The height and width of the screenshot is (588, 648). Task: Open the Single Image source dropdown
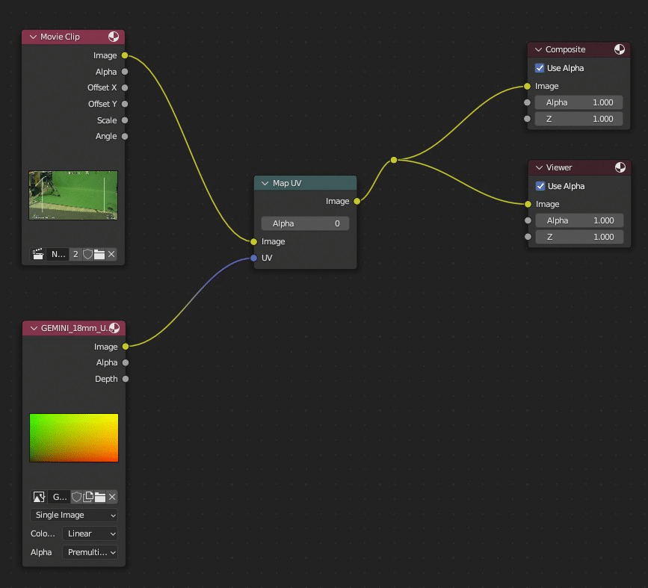point(74,515)
